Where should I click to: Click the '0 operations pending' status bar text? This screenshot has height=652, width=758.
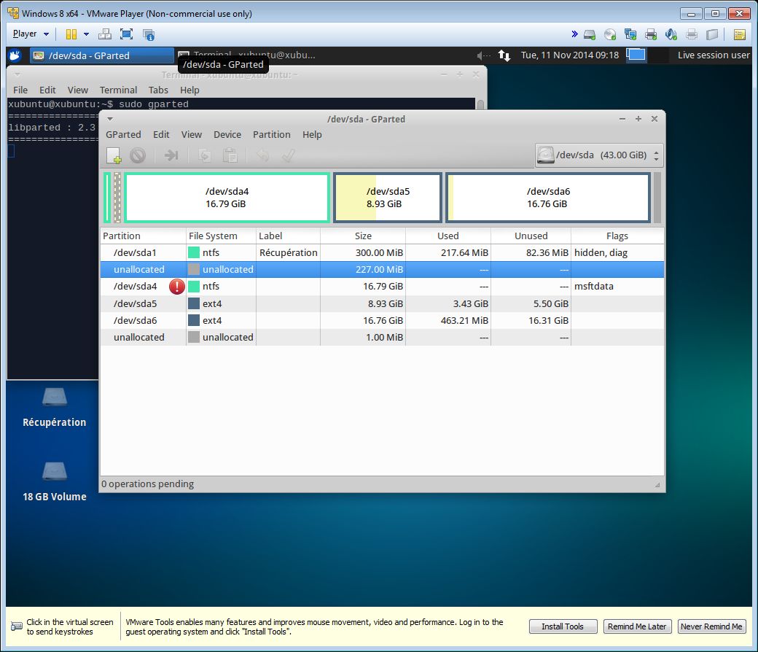click(147, 484)
